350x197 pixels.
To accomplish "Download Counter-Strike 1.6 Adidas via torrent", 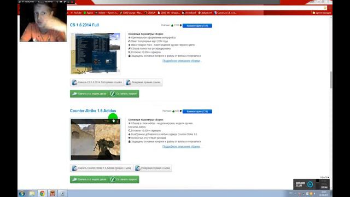I will (x=124, y=179).
